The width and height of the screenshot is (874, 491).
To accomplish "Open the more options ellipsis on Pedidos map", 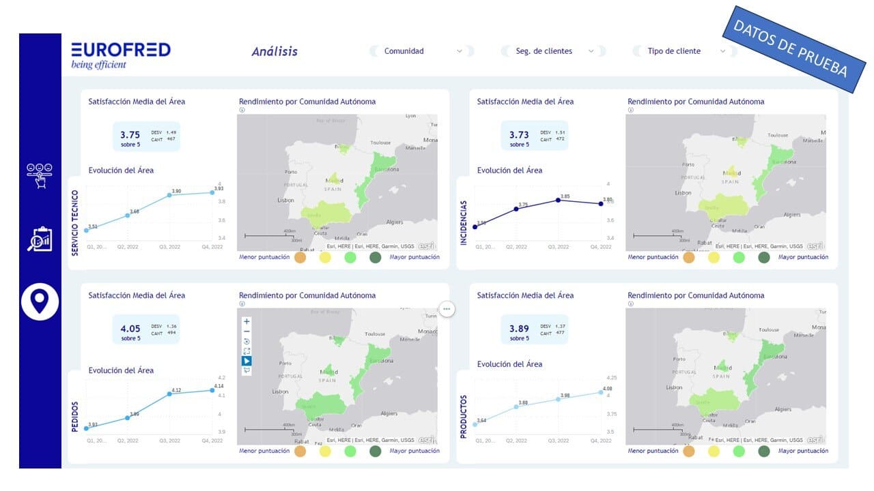I will (447, 309).
